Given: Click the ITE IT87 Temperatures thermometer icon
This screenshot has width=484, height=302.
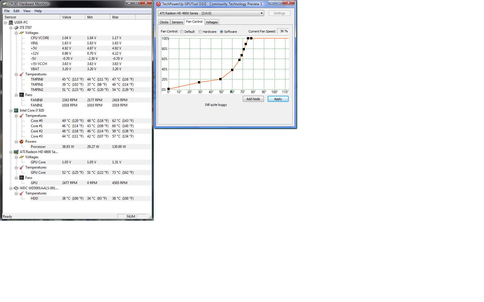Looking at the screenshot, I should click(x=22, y=74).
